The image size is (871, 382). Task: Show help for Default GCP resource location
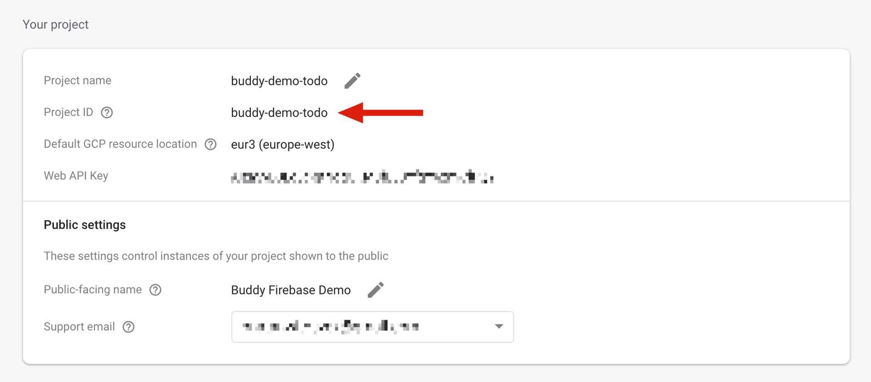click(x=210, y=144)
